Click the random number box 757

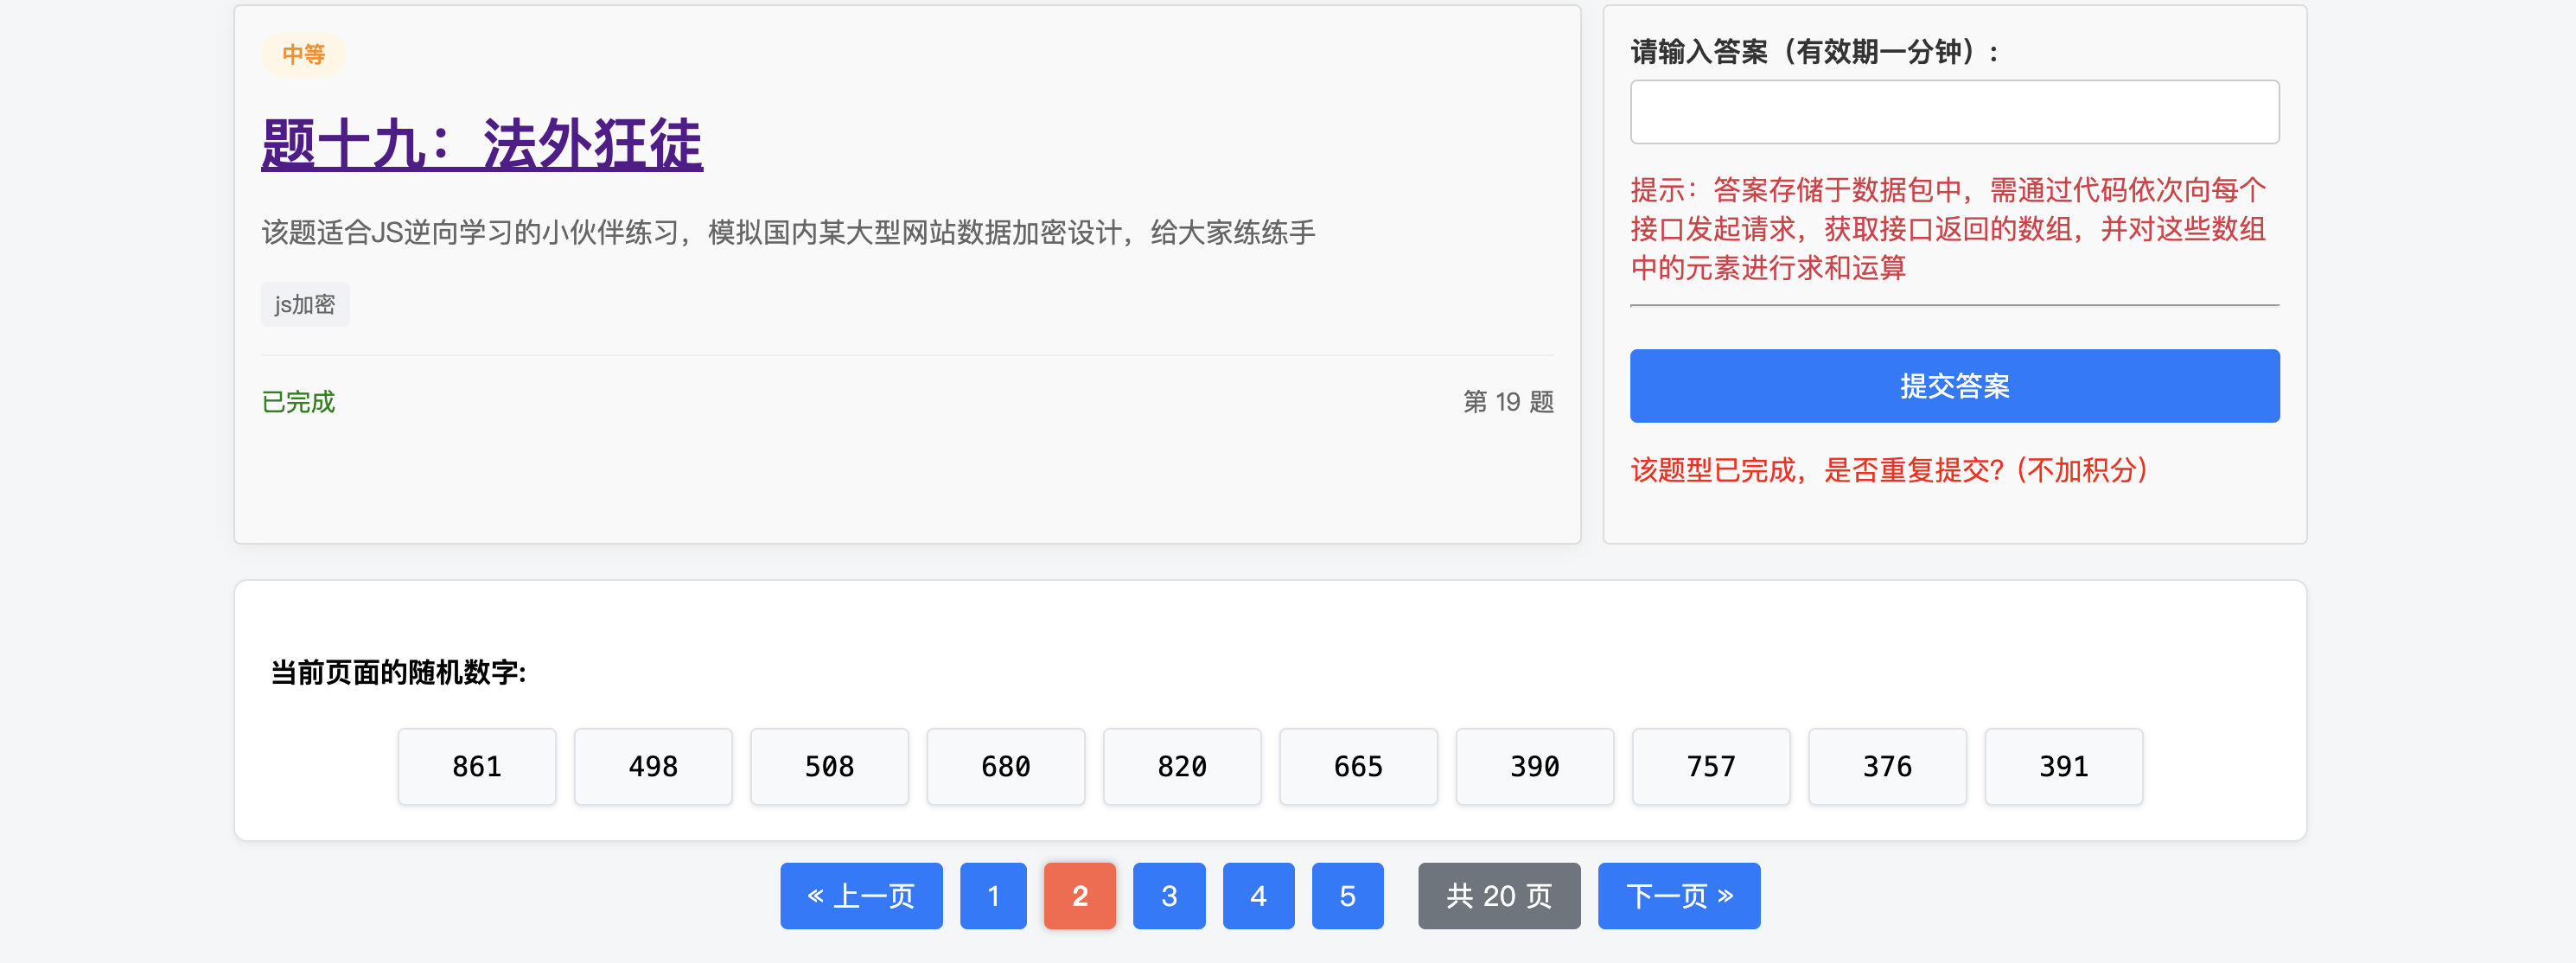click(x=1710, y=766)
